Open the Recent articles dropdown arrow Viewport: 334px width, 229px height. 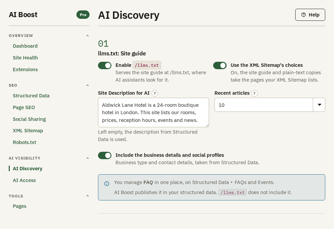(x=319, y=105)
